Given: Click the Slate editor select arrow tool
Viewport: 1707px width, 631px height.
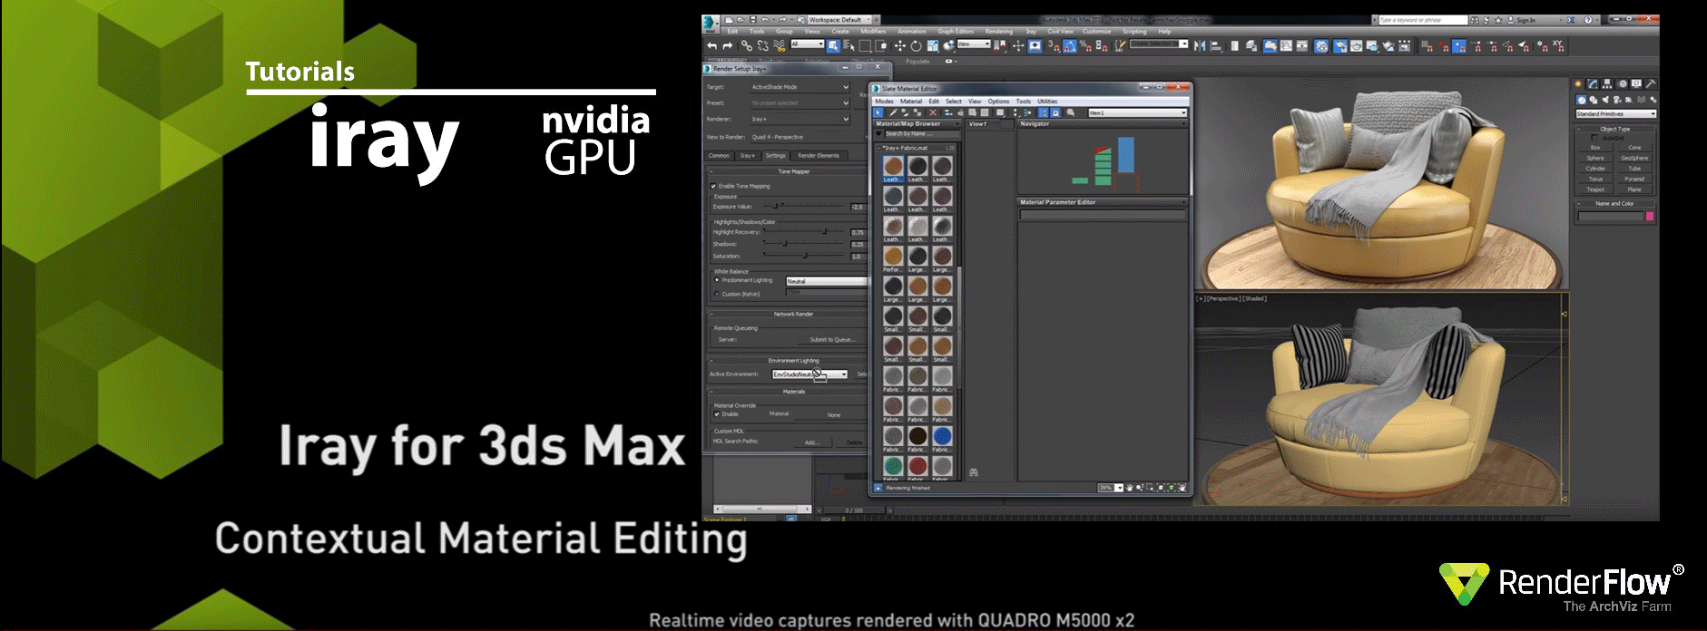Looking at the screenshot, I should click(878, 112).
